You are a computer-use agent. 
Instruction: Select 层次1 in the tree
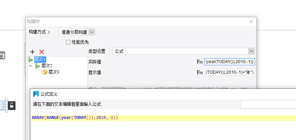pos(40,60)
